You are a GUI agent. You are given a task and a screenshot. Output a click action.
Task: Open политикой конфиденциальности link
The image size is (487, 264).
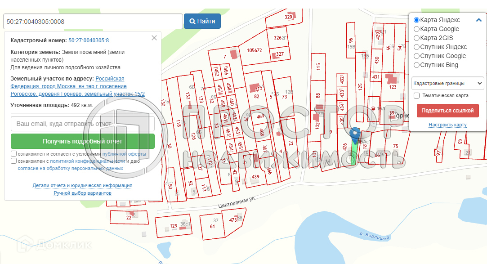coord(87,161)
